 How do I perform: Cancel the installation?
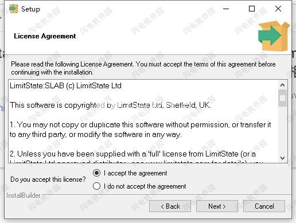pos(264,206)
